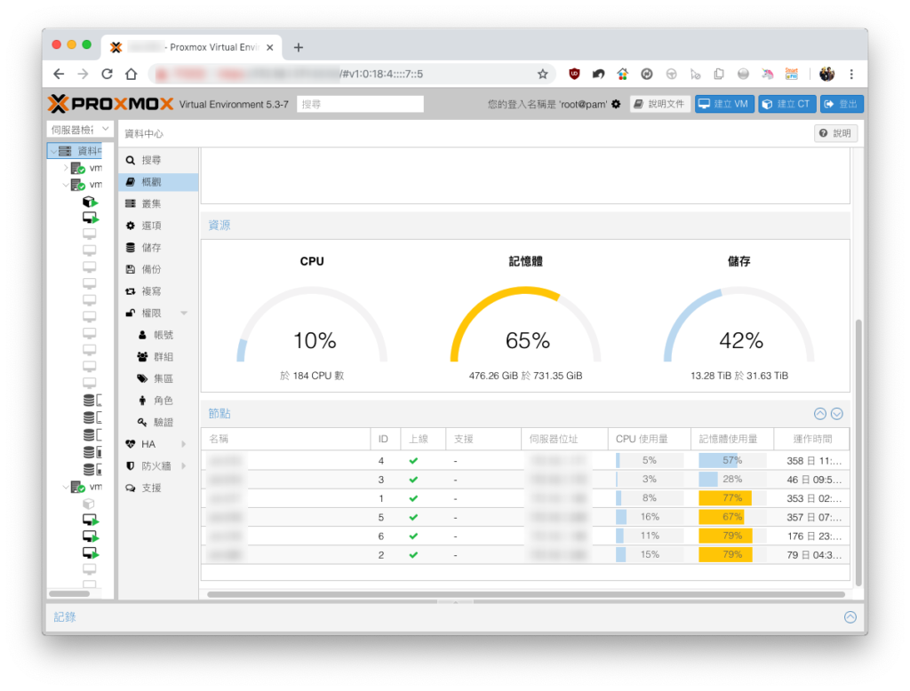Select 概觀 in the datacenter menu
Image resolution: width=910 pixels, height=691 pixels.
pos(158,182)
